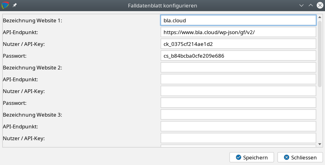This screenshot has height=165, width=325.
Task: Pin the window with the pushpin icon
Action: click(15, 6)
